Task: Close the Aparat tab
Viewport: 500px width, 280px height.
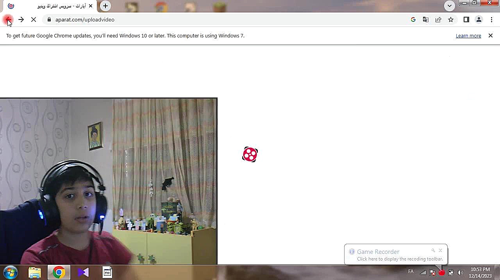Action: pos(91,6)
